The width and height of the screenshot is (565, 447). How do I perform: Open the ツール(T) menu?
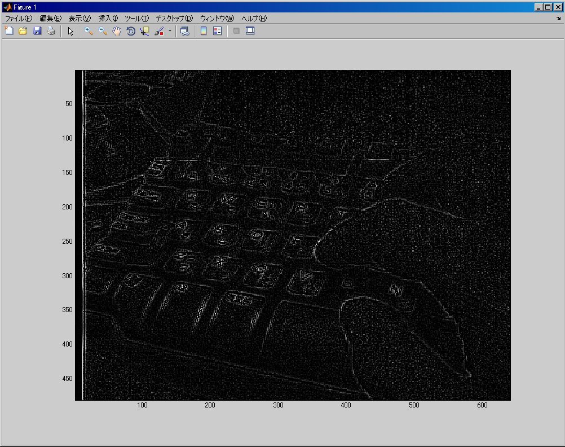coord(136,19)
